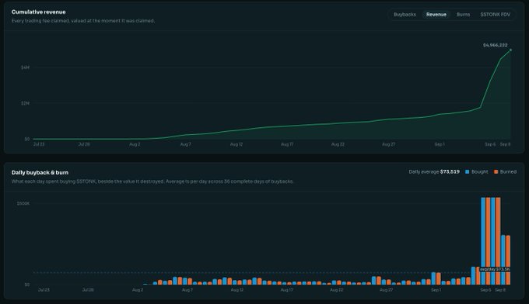This screenshot has width=529, height=304.
Task: Click Aug 12 on the revenue chart axis
Action: (236, 144)
